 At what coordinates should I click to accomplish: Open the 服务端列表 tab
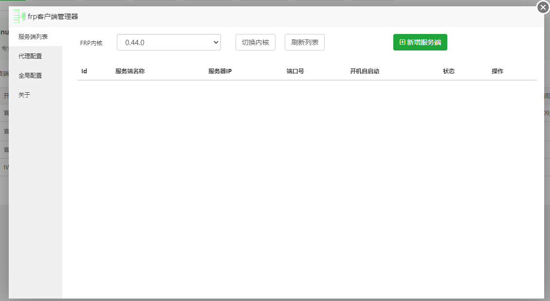coord(36,37)
